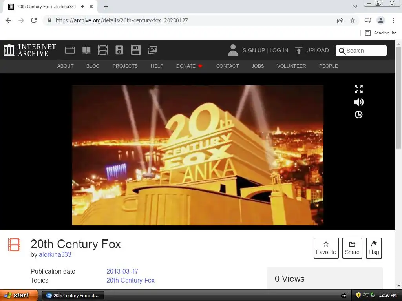Flag this item

(374, 248)
